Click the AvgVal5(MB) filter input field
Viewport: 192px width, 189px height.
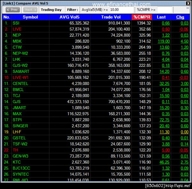tap(121, 10)
